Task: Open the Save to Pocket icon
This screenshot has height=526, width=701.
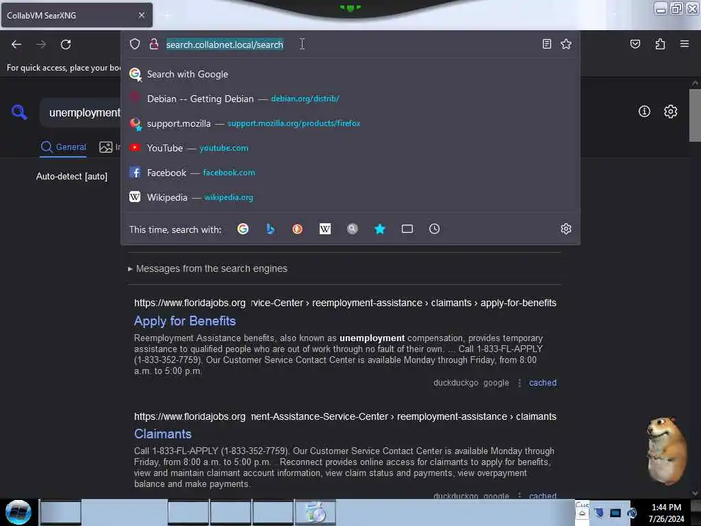Action: click(x=635, y=44)
